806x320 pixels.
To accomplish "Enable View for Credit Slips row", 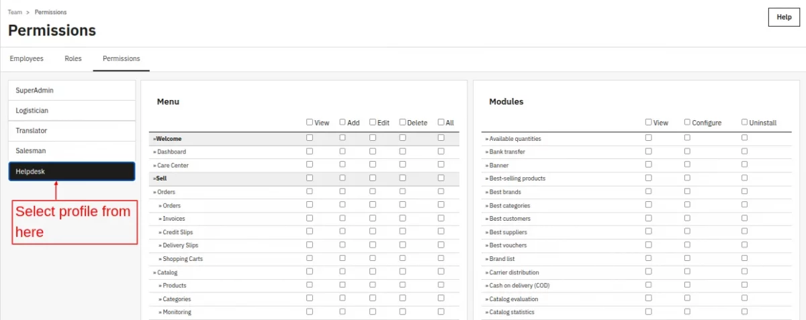I will [310, 231].
